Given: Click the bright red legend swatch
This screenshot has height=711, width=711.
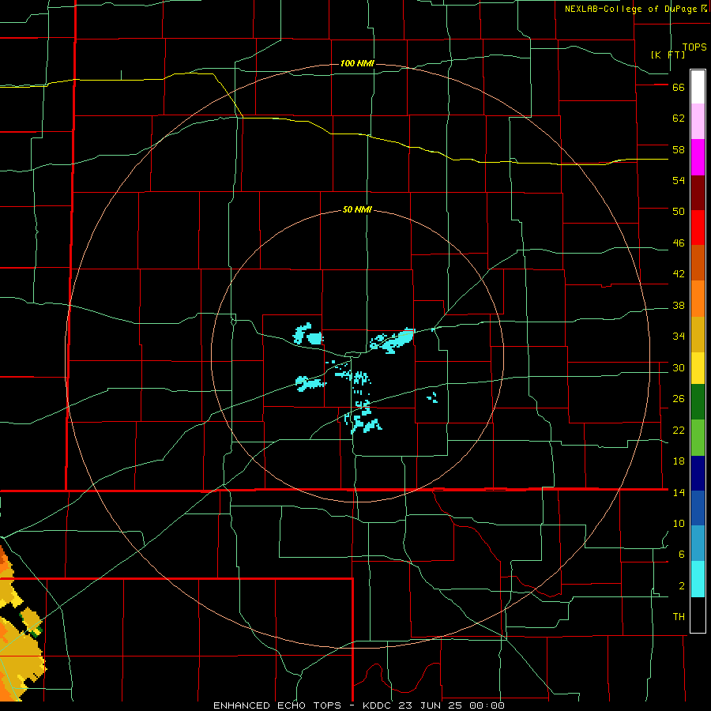Looking at the screenshot, I should (698, 228).
